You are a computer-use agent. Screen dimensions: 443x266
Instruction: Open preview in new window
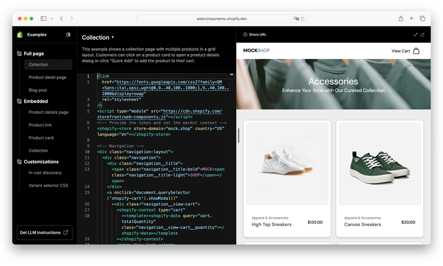pos(422,35)
